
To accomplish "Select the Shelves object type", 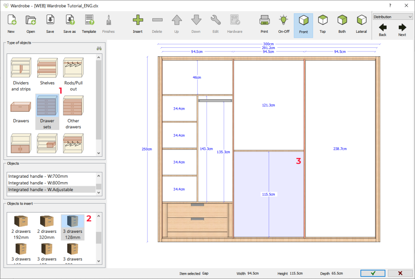I will pyautogui.click(x=47, y=71).
